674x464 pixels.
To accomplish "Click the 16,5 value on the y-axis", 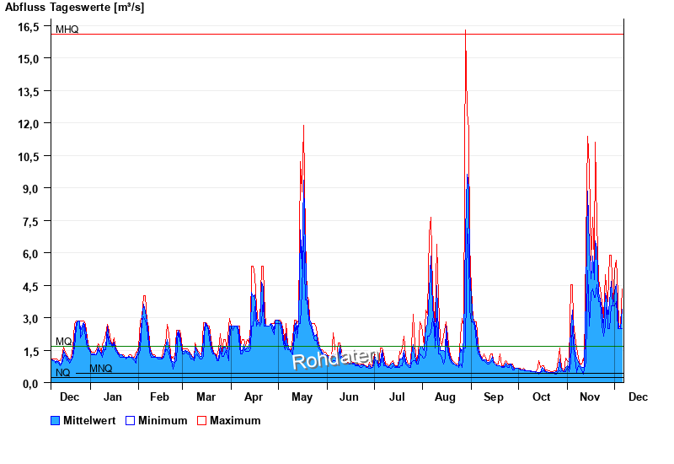I will click(29, 26).
